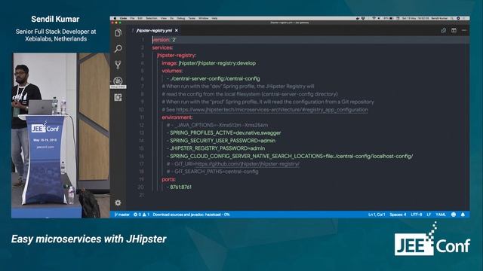
Task: Click the ./central-server-config:/central-config entry
Action: pyautogui.click(x=214, y=78)
